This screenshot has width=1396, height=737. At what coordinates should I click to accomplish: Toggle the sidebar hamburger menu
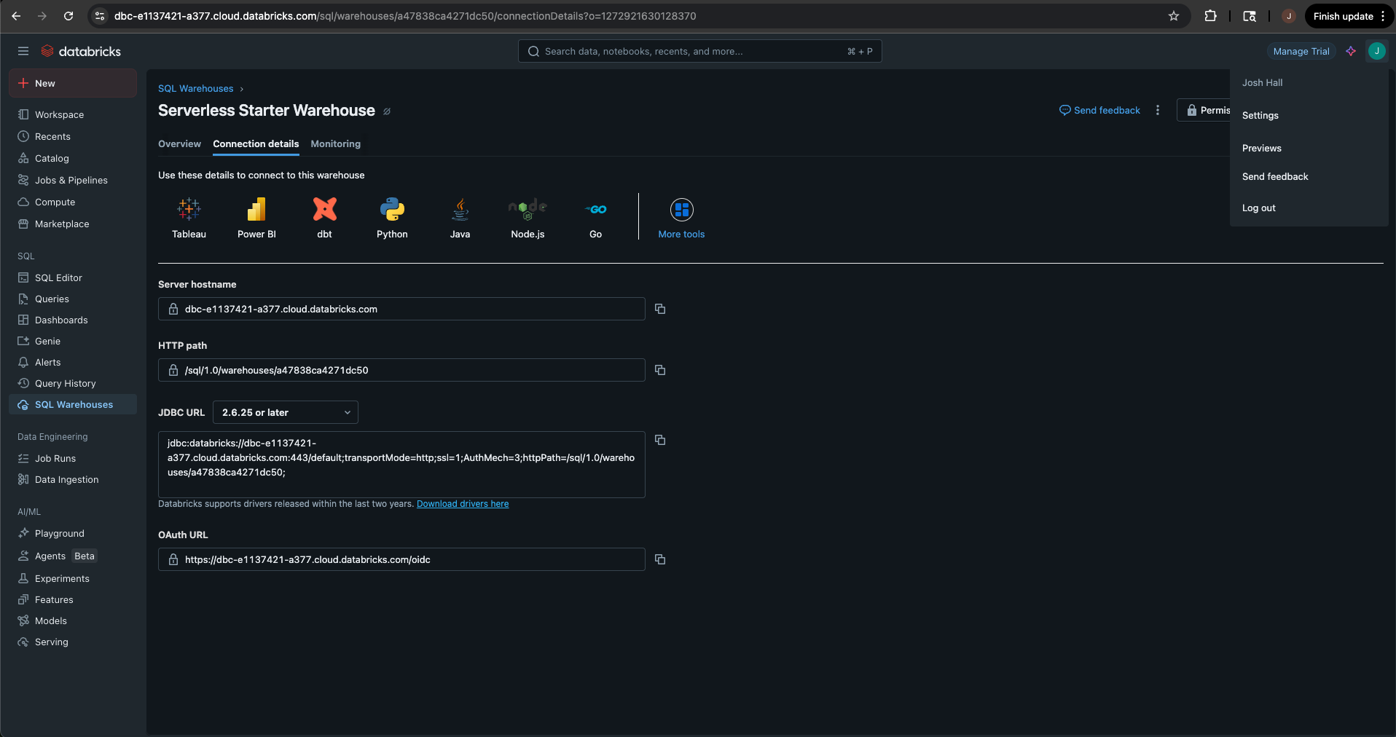point(23,51)
